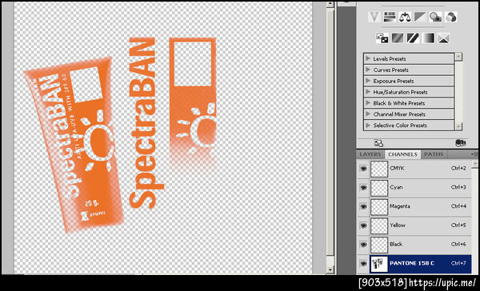Screen dimensions: 480x291
Task: Click the 'Magenta' channel name
Action: [x=400, y=206]
